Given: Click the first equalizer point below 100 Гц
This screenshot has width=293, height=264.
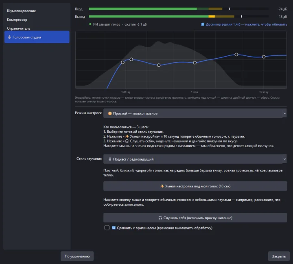Looking at the screenshot, I should 122,62.
